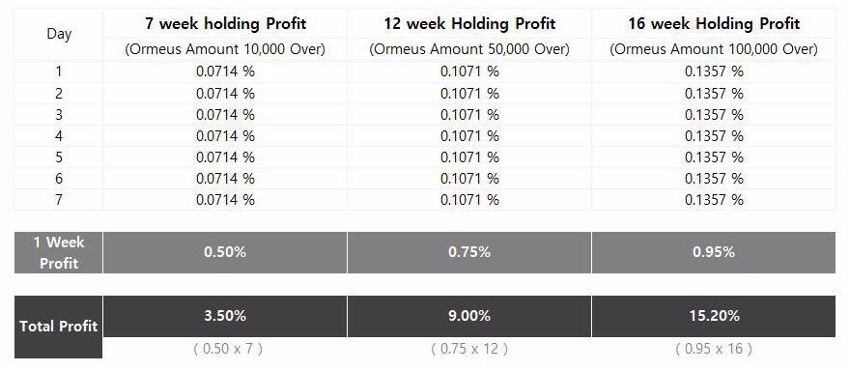Screen dimensions: 850x371
Task: Click the Ormeus Amount 50,000 Over subheader
Action: point(469,49)
